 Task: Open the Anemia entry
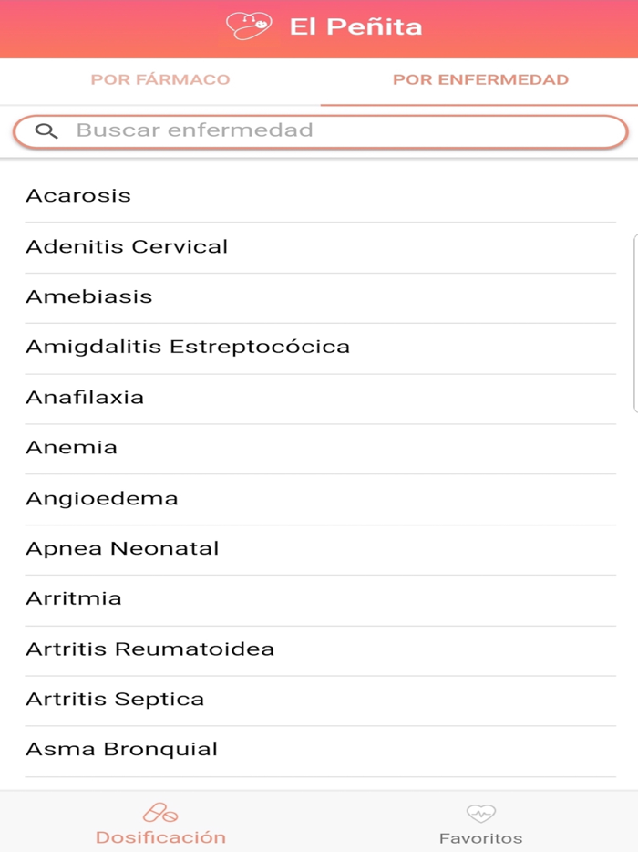click(72, 447)
